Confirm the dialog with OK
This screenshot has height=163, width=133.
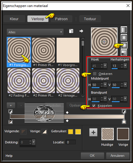tap(92, 156)
